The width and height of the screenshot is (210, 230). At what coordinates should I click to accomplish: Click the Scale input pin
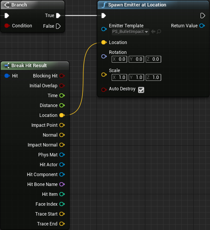coord(104,74)
